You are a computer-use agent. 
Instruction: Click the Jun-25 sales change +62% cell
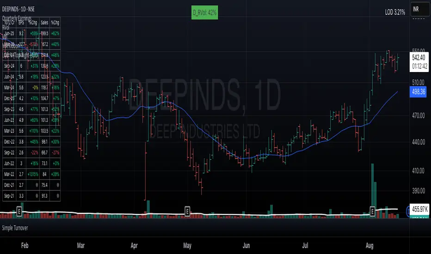coord(55,34)
